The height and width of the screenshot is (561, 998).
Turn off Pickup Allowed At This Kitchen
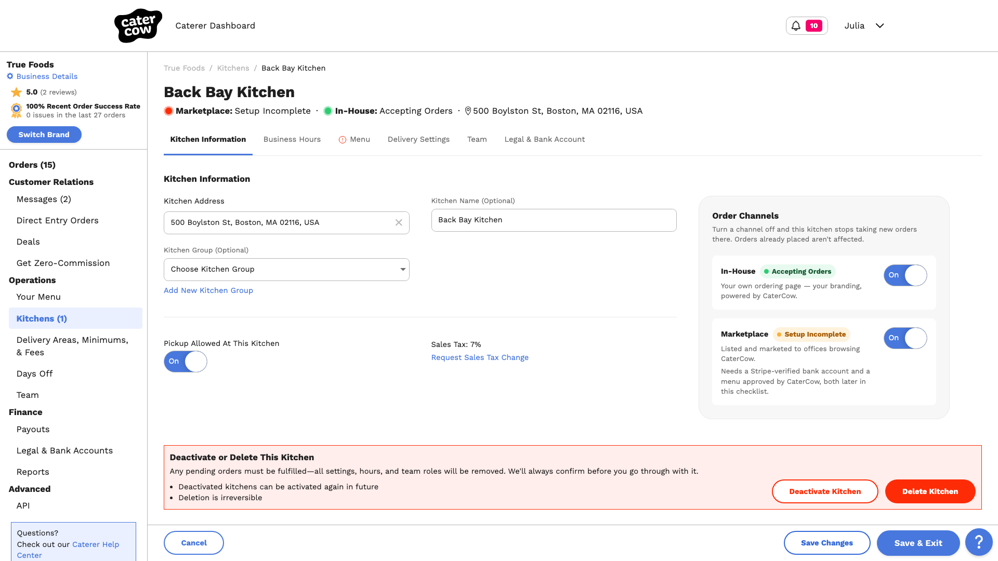186,362
